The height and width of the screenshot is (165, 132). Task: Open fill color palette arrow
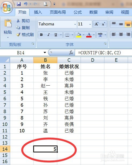[84, 35]
